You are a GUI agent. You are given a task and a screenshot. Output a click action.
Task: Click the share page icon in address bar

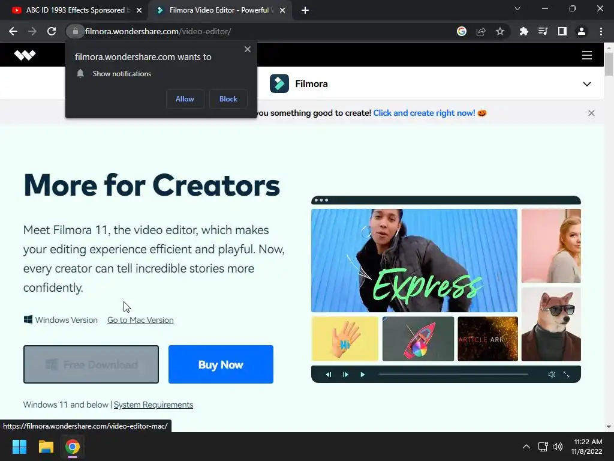click(x=481, y=31)
